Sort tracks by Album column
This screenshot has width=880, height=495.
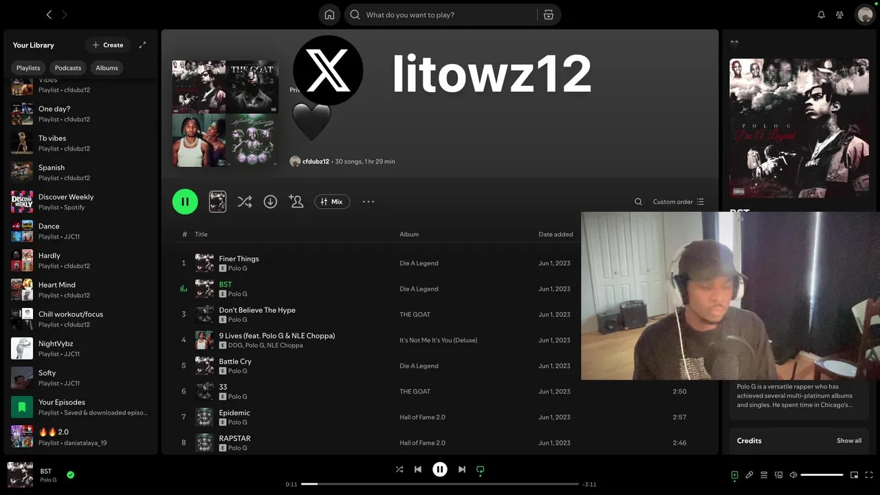click(x=409, y=234)
